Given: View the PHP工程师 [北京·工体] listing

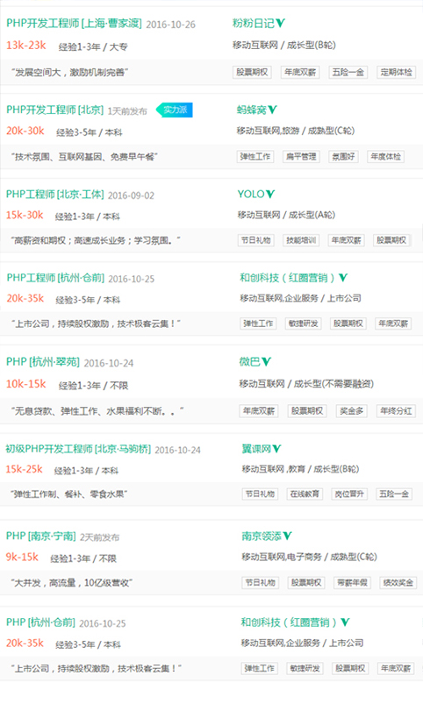Looking at the screenshot, I should 55,195.
